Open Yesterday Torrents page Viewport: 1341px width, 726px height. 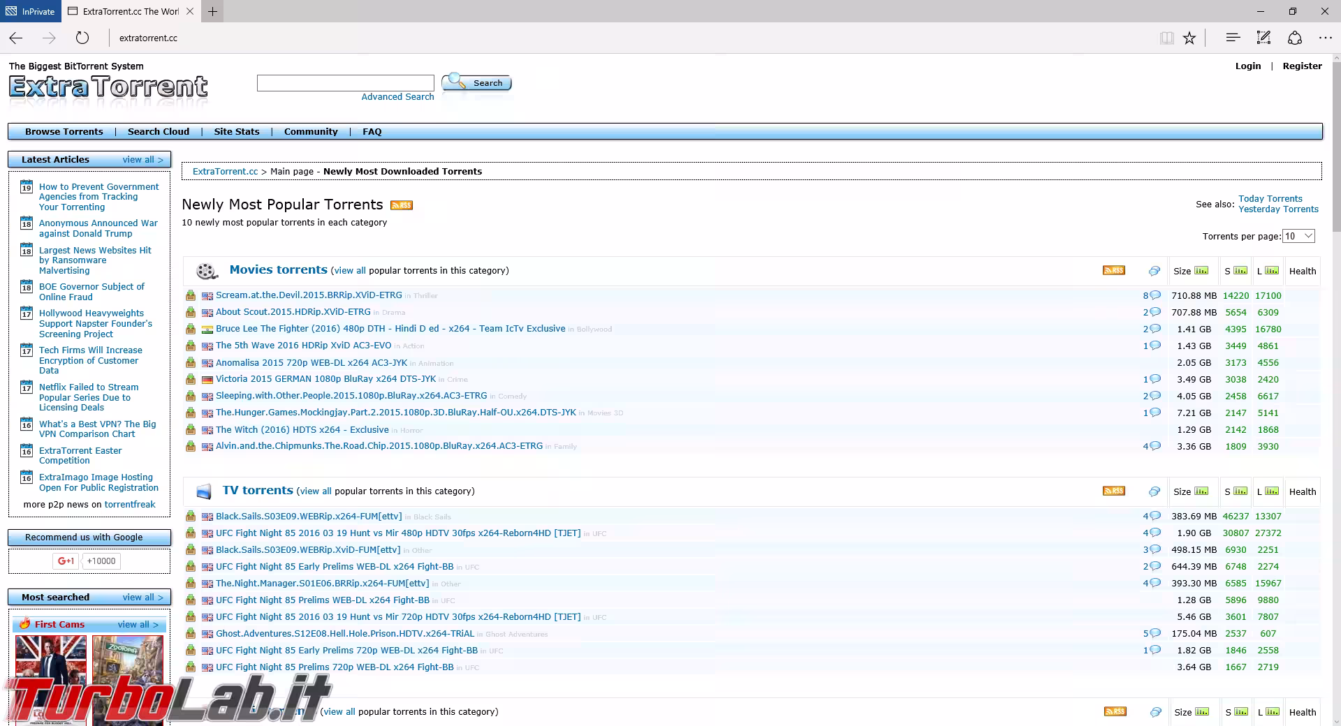[x=1279, y=209]
